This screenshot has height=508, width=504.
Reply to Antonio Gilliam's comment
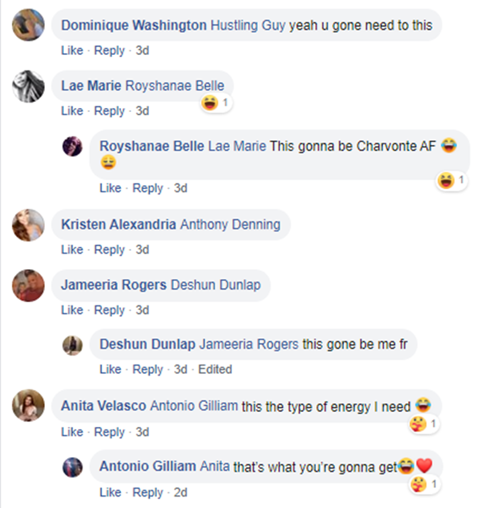148,493
